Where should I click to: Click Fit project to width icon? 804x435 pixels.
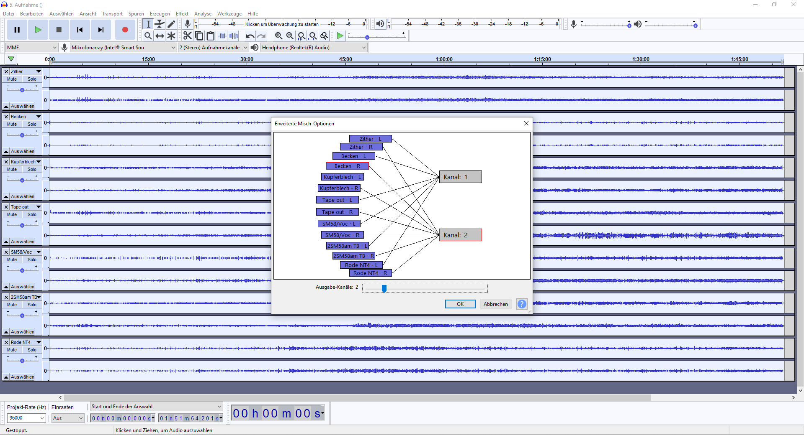(x=312, y=36)
